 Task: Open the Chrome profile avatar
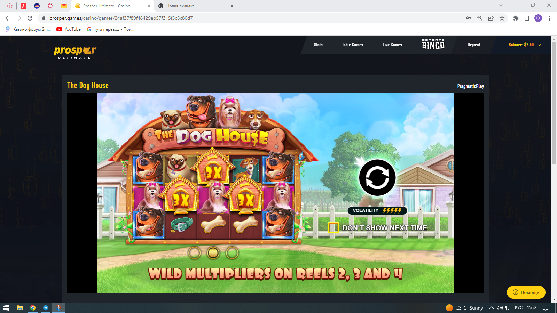538,18
